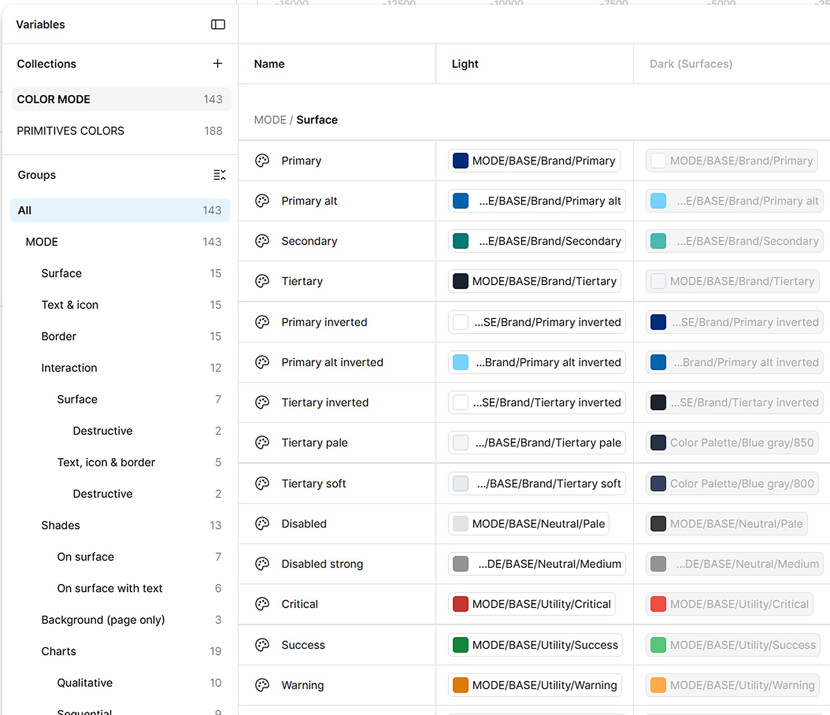The image size is (830, 715).
Task: Click the palette icon next to Critical
Action: coord(262,604)
